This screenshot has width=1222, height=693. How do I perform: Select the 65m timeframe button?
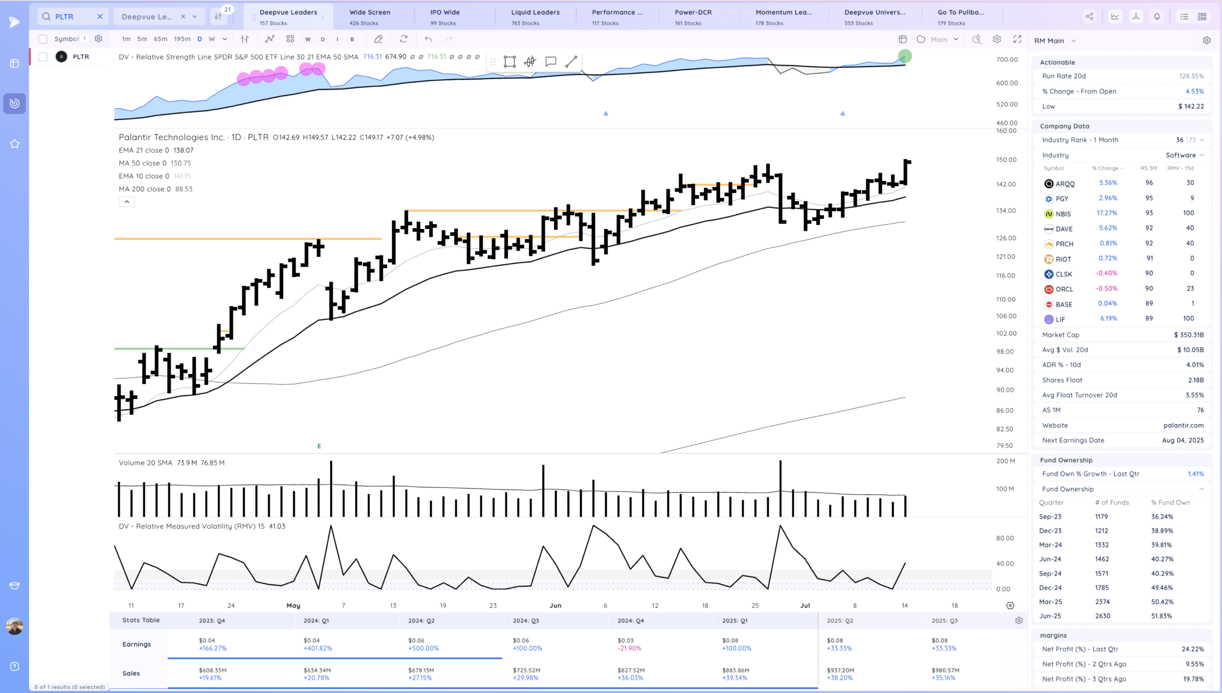pos(160,39)
